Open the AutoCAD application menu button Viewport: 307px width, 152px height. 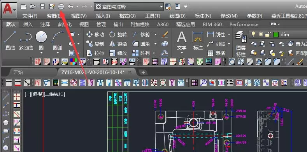[9, 10]
